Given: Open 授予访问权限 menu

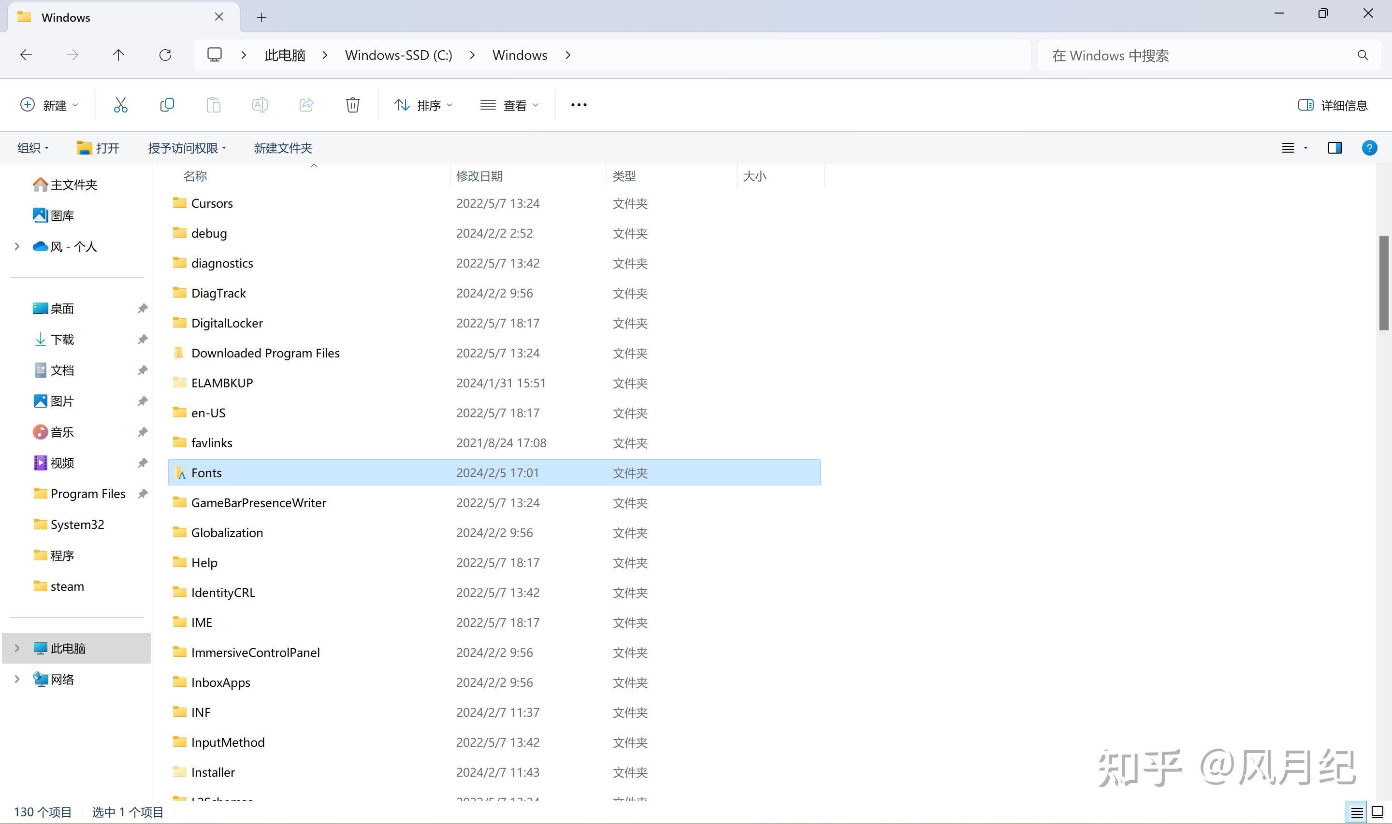Looking at the screenshot, I should pyautogui.click(x=187, y=148).
